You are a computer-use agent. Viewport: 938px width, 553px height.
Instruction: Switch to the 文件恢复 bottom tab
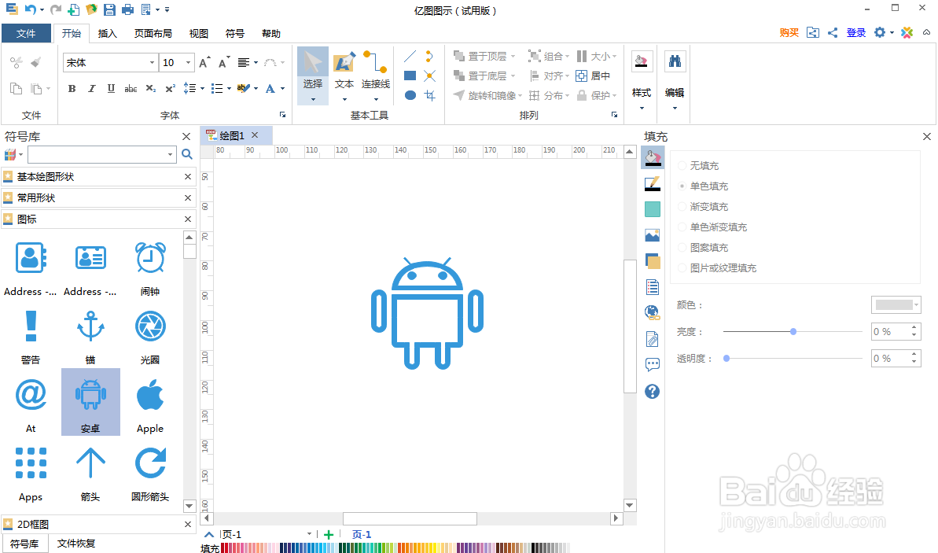76,544
